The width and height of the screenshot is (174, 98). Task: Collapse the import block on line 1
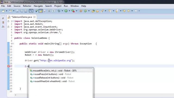[x=13, y=21]
